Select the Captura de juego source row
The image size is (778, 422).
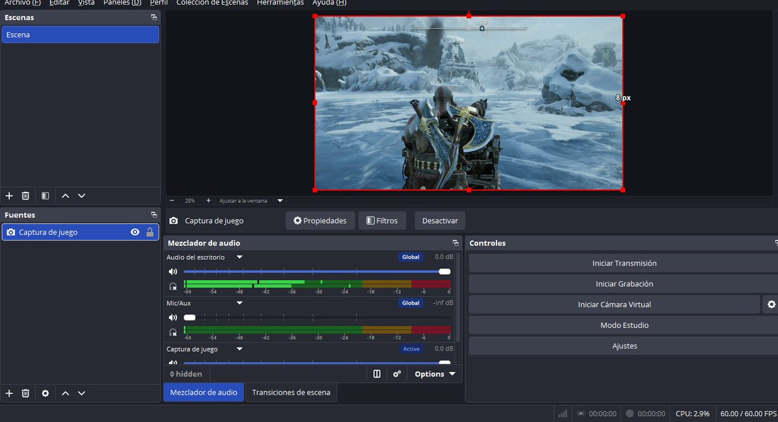click(x=80, y=232)
